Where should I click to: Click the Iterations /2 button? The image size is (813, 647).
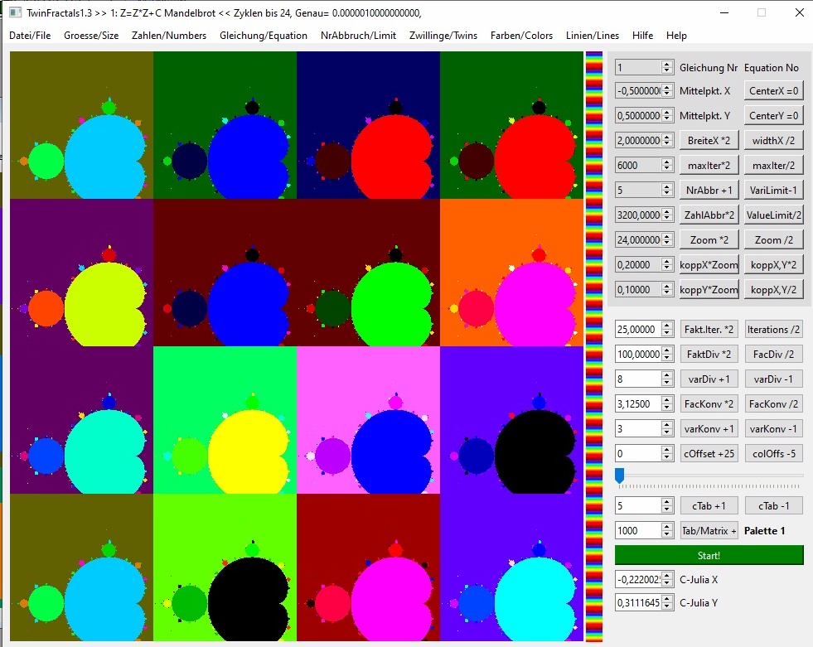tap(773, 329)
